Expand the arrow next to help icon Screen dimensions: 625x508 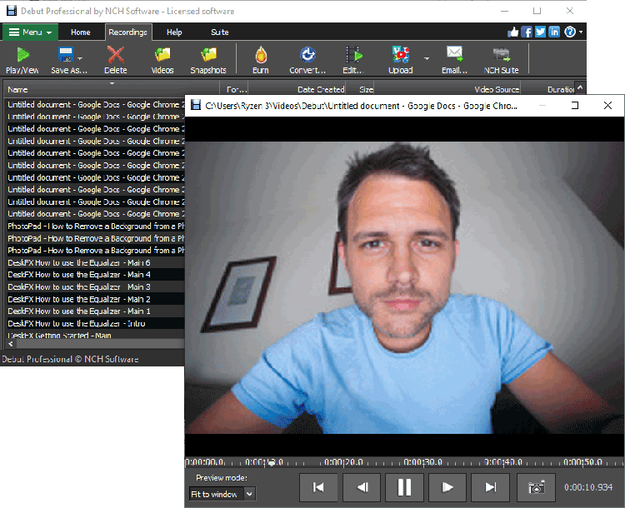point(581,32)
